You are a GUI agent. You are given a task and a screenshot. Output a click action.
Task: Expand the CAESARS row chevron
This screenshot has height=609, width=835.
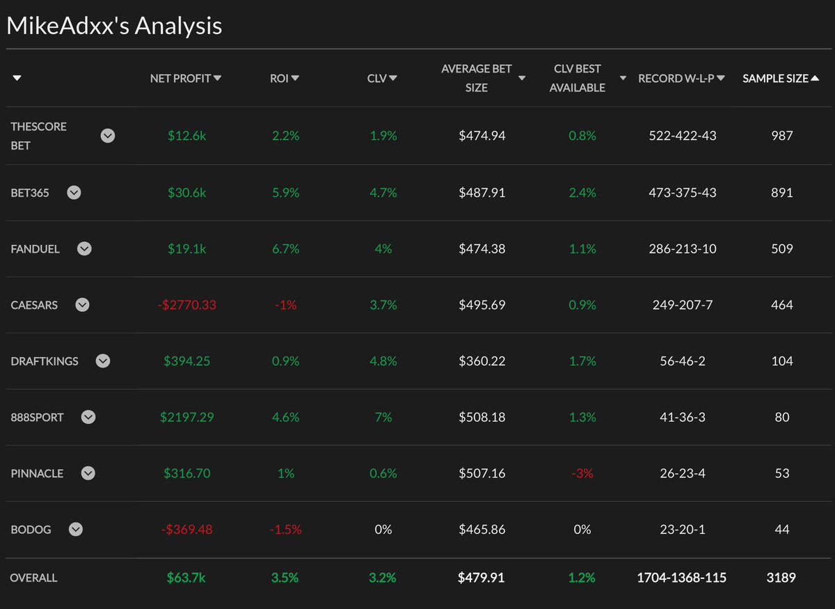(82, 305)
